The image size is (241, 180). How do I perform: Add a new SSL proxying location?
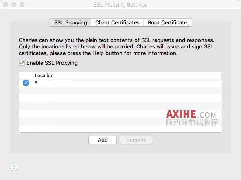(x=103, y=140)
